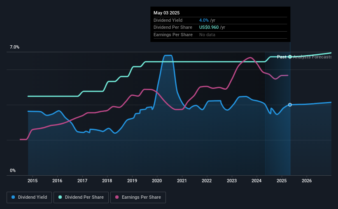Click the US$0.960 dividend per share value
Image resolution: width=338 pixels, height=209 pixels.
tap(209, 28)
